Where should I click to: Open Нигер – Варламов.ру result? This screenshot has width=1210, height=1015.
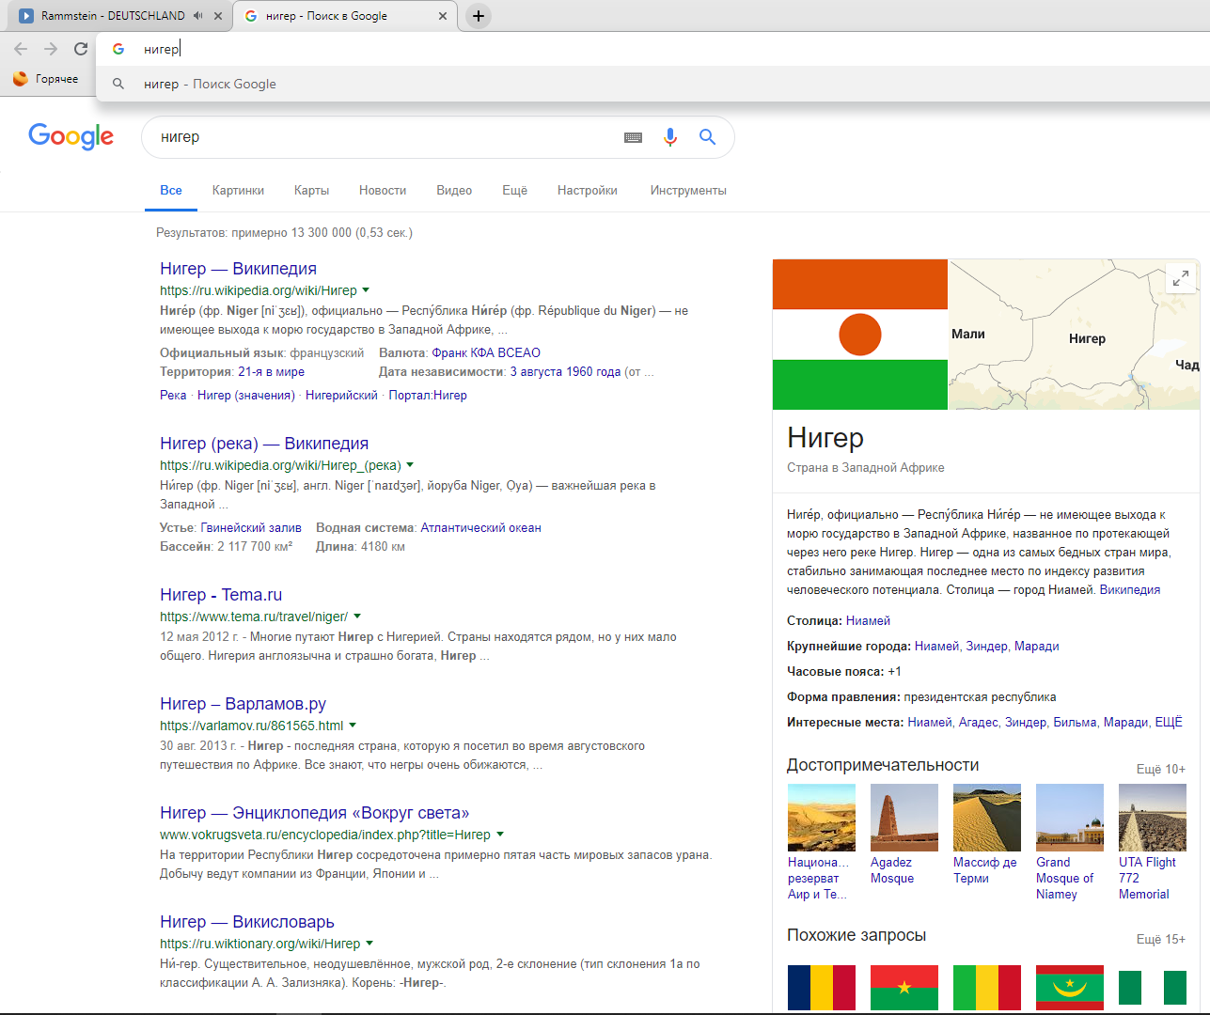click(243, 704)
